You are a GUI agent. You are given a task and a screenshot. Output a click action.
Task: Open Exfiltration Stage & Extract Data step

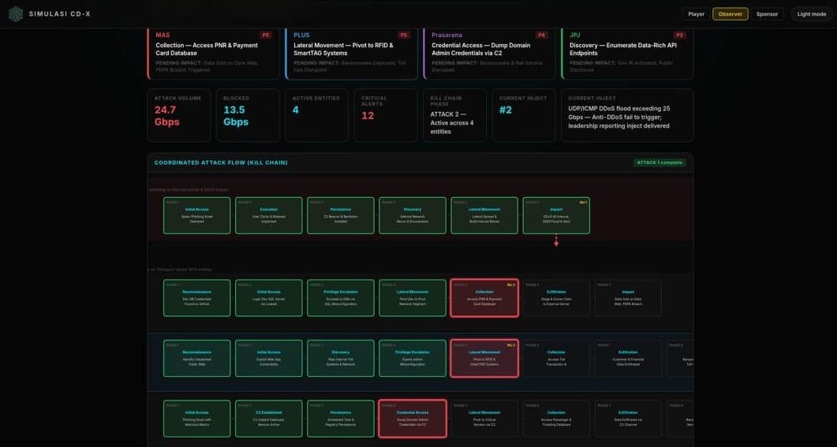pos(556,298)
